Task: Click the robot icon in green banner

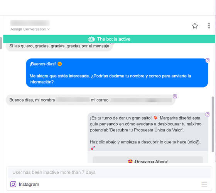Action: point(91,39)
